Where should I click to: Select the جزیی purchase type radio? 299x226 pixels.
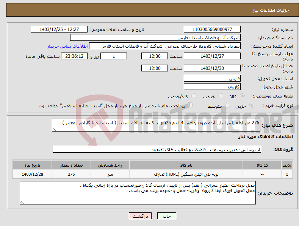pos(252,105)
